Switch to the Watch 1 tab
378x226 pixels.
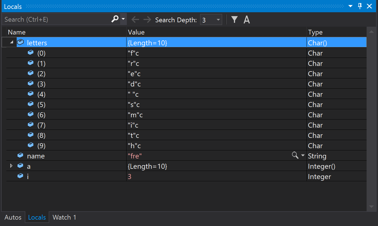coord(64,217)
